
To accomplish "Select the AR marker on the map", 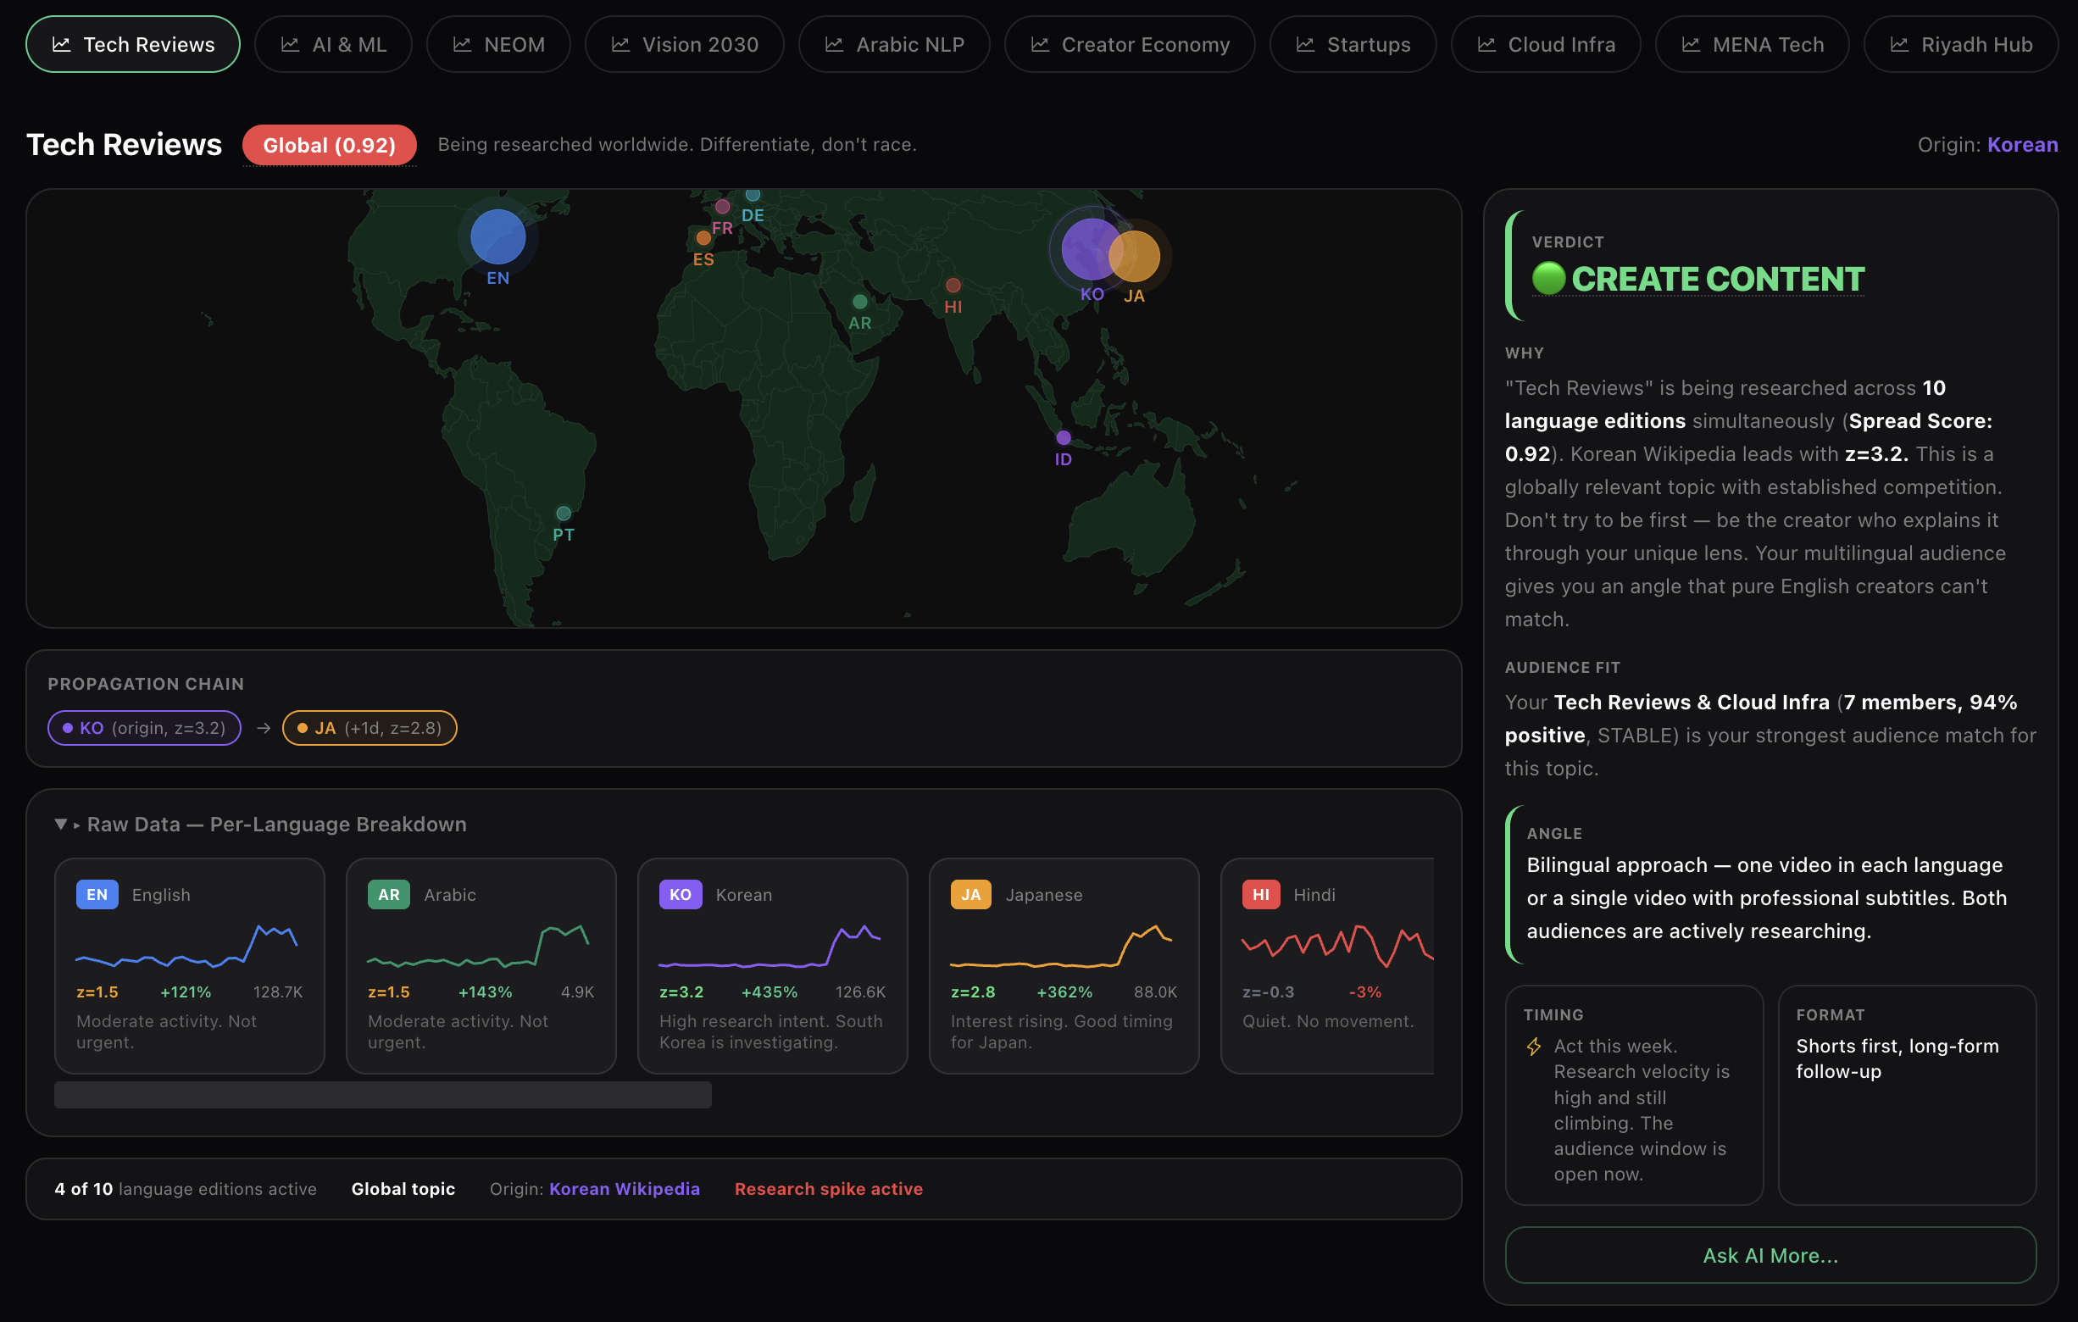I will pyautogui.click(x=859, y=301).
